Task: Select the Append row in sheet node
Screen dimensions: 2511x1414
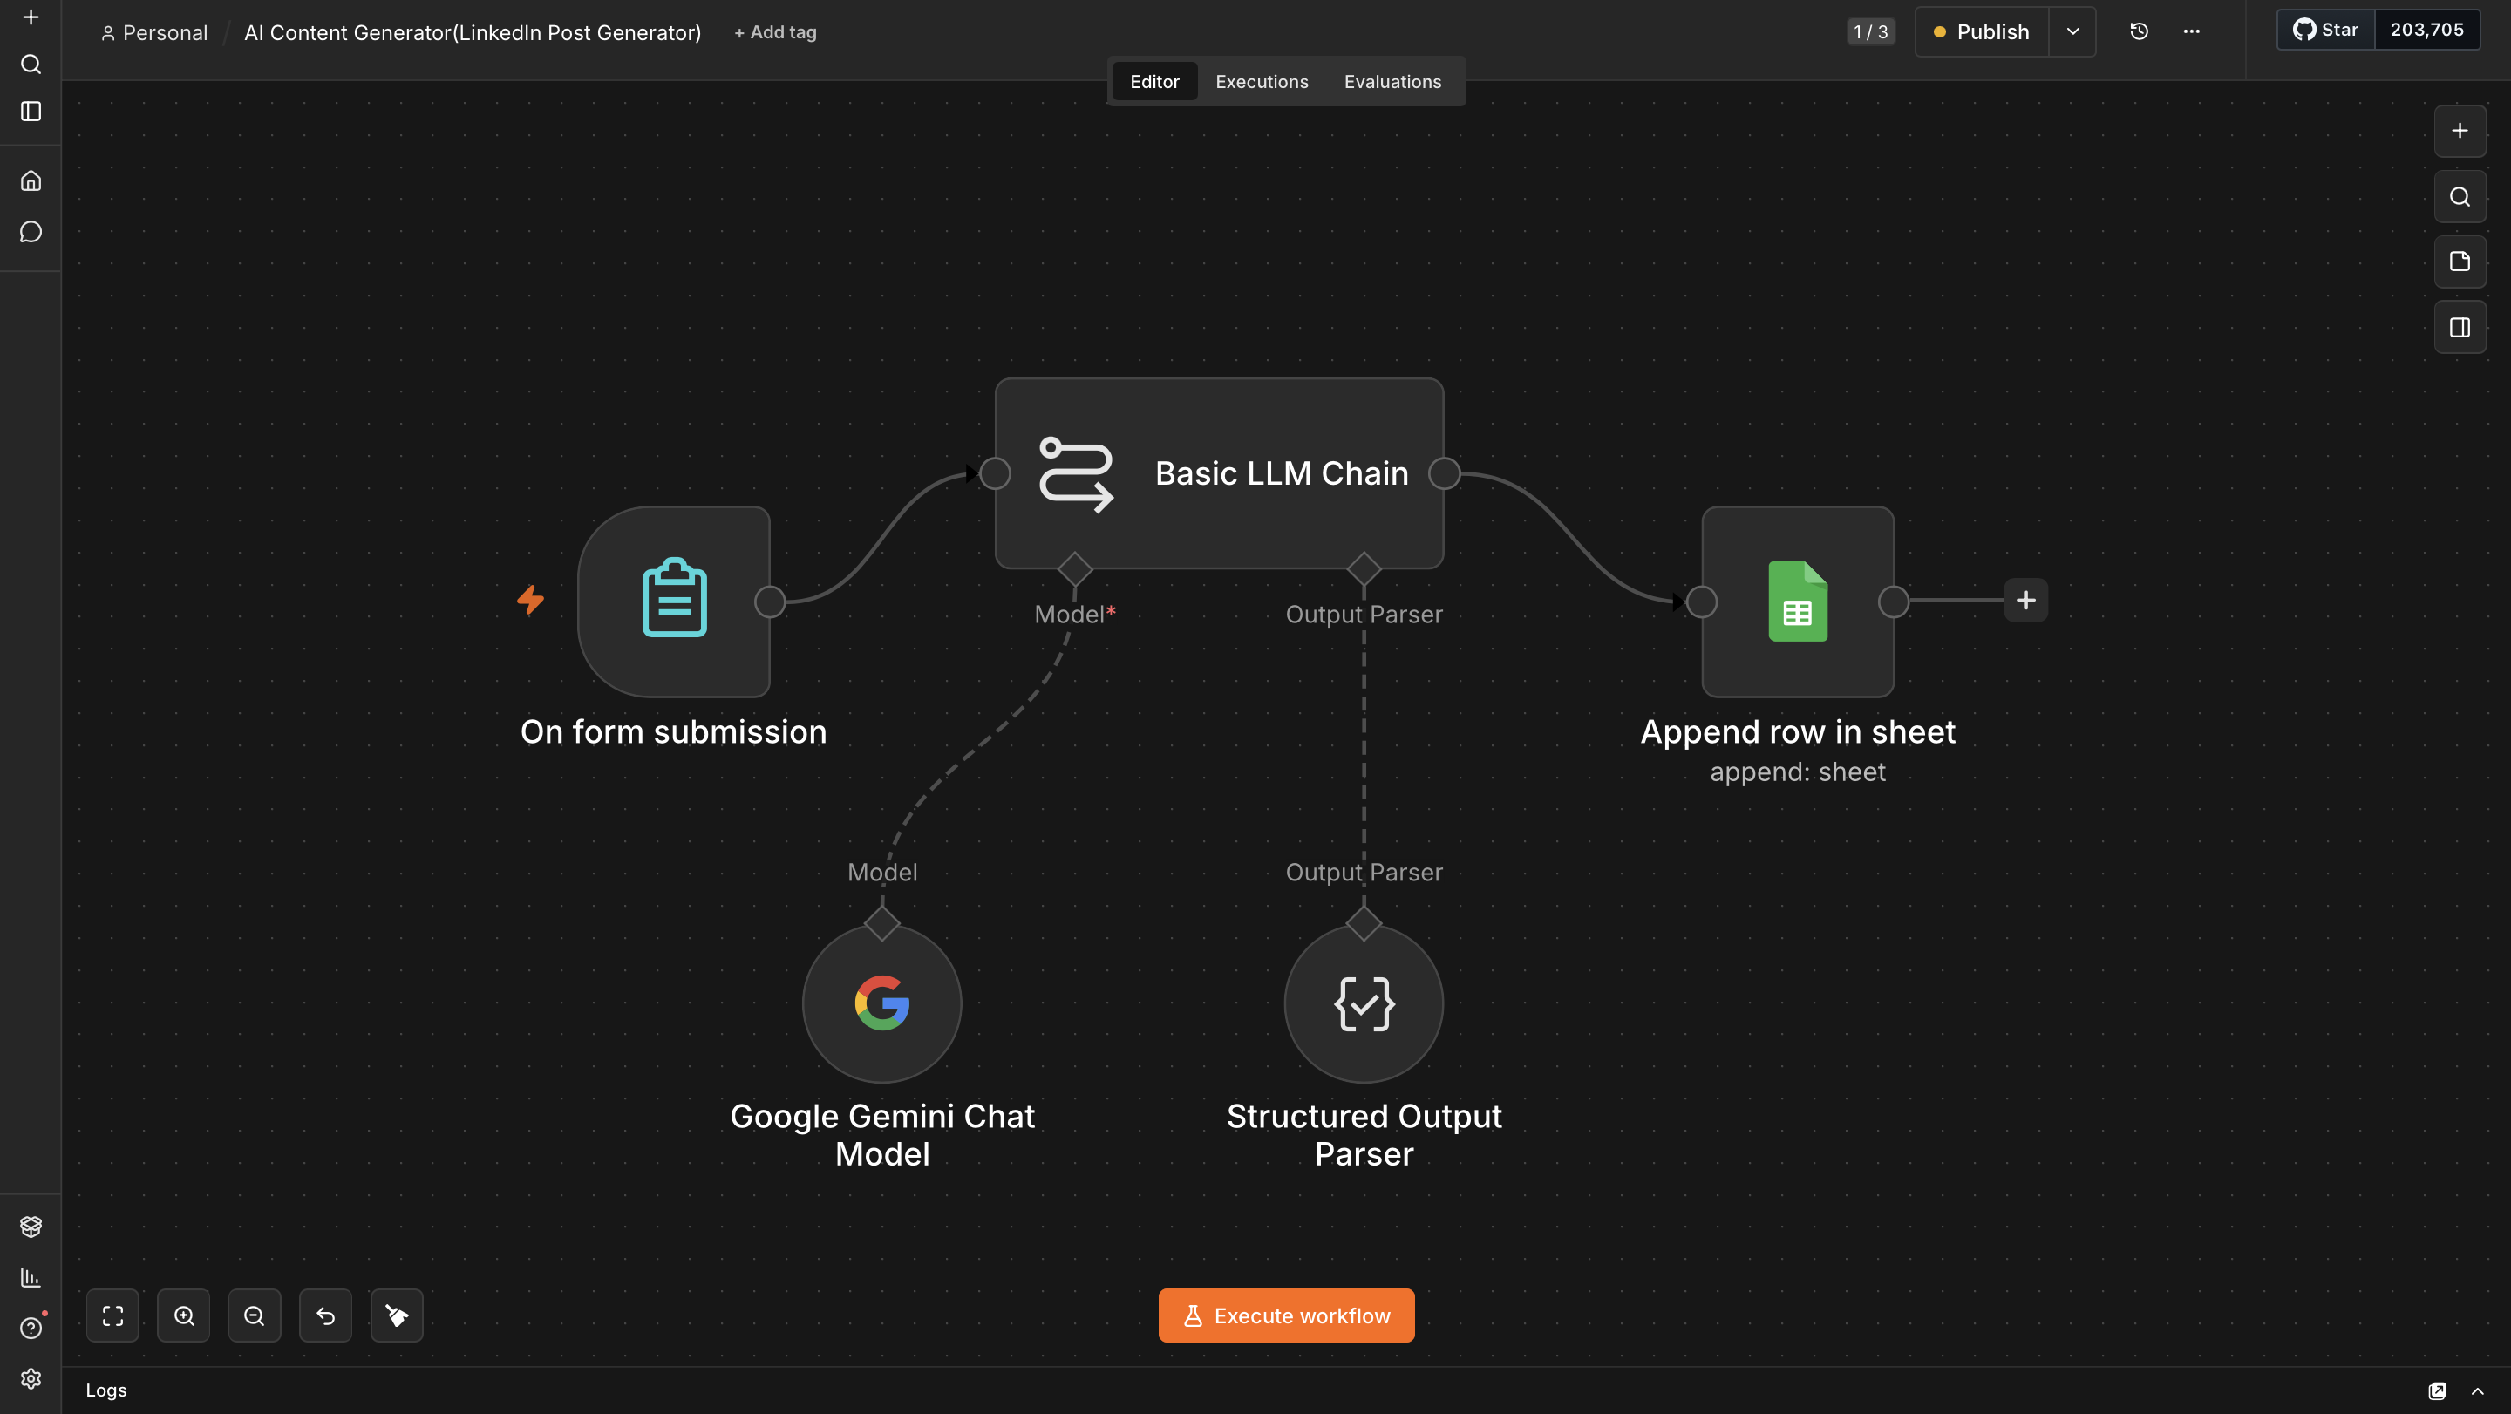Action: click(x=1798, y=602)
